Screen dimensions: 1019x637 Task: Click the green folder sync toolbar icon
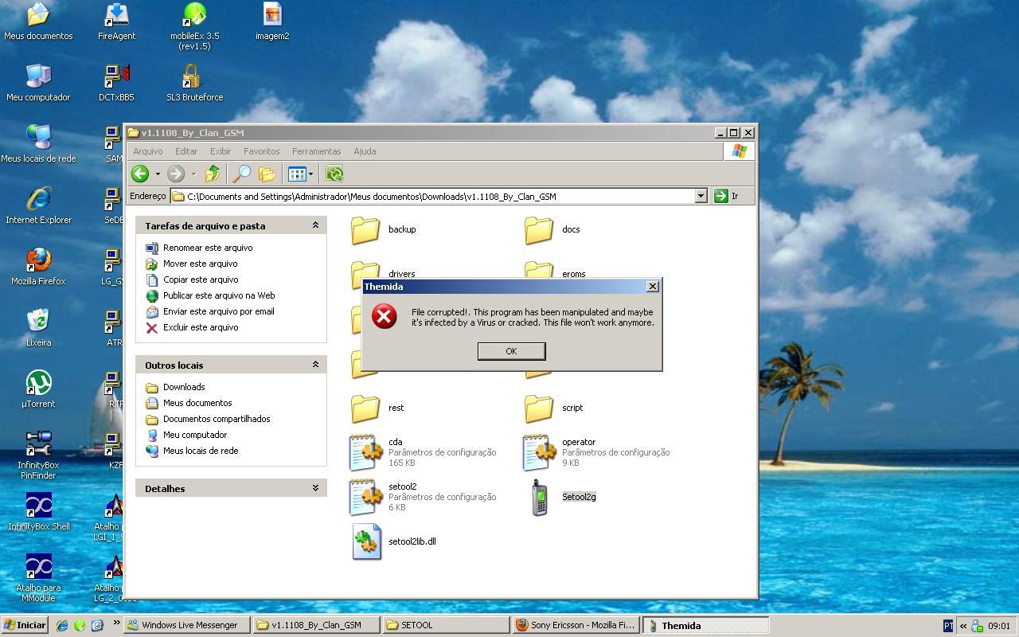click(x=334, y=174)
